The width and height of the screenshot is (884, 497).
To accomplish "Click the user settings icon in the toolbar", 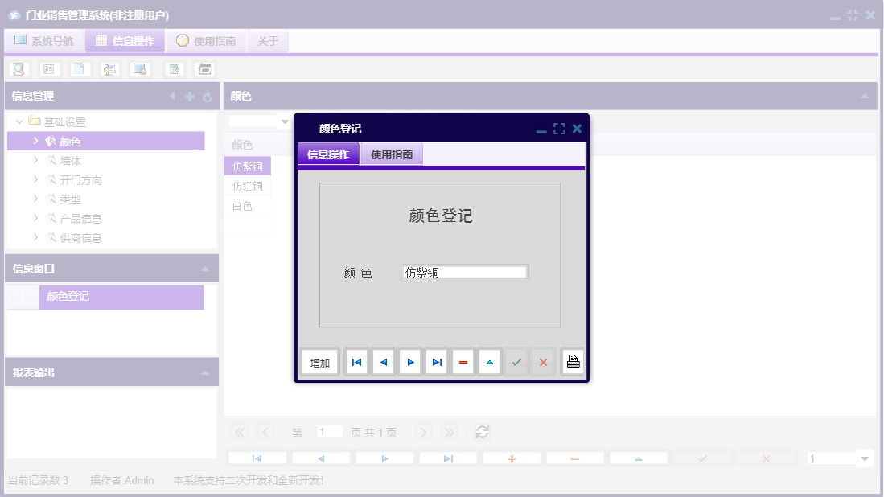I will [x=109, y=68].
